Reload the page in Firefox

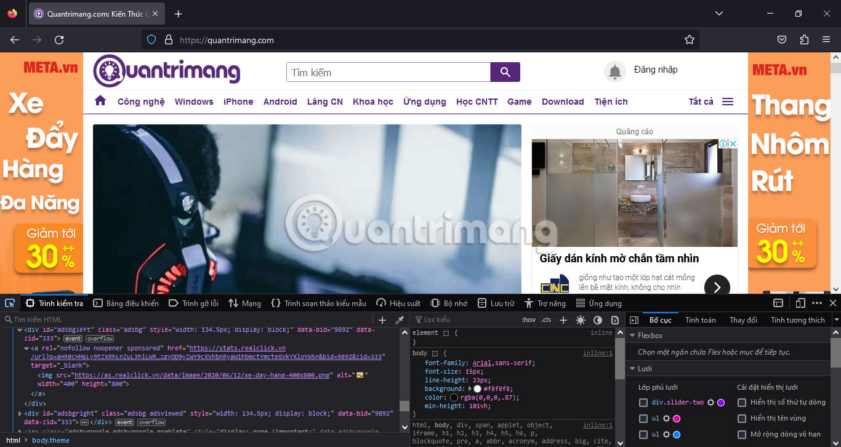pyautogui.click(x=59, y=39)
